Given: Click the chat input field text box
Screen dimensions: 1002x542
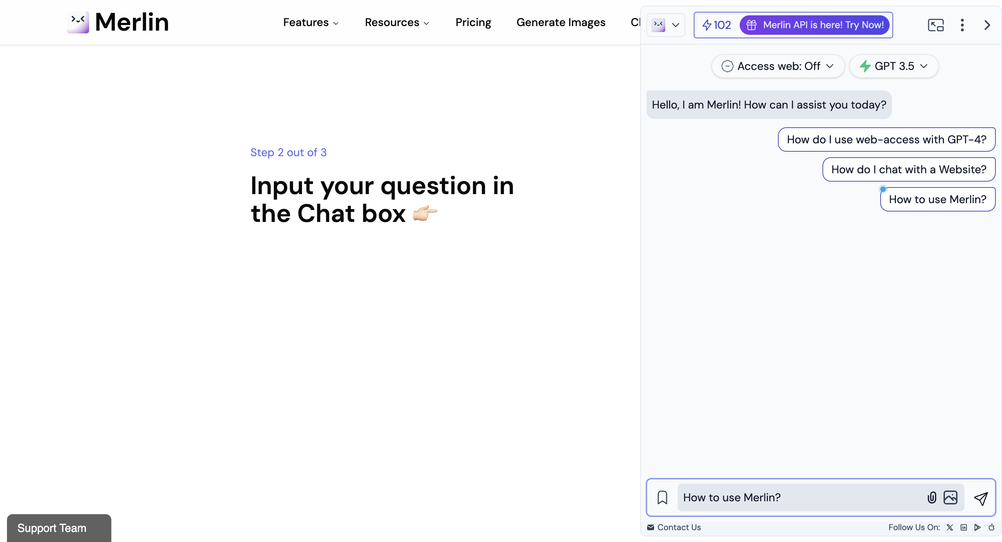Looking at the screenshot, I should click(x=801, y=498).
